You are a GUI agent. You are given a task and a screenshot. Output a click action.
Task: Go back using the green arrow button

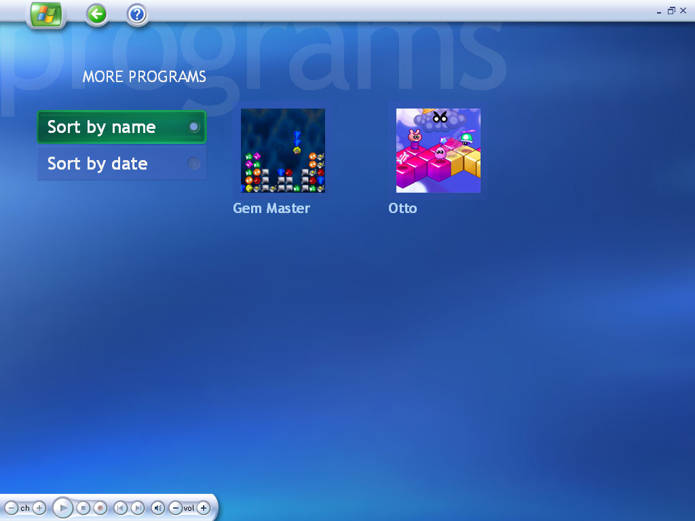[x=97, y=14]
